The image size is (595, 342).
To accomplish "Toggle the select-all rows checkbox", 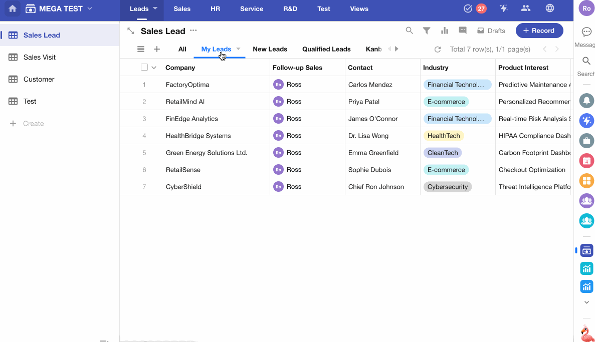I will pos(144,68).
